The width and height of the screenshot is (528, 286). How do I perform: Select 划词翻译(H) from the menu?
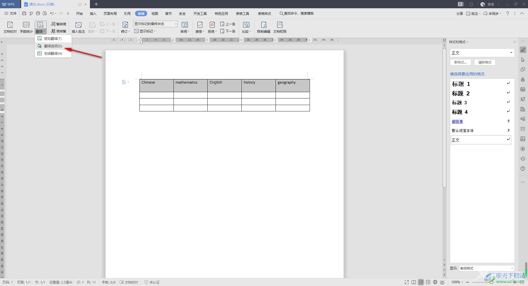(x=53, y=53)
